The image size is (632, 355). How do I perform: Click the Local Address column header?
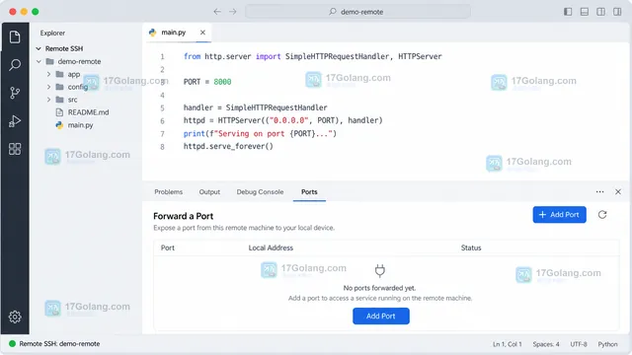coord(271,248)
